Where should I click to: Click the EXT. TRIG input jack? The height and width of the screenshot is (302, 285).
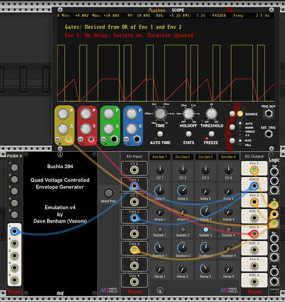[268, 134]
